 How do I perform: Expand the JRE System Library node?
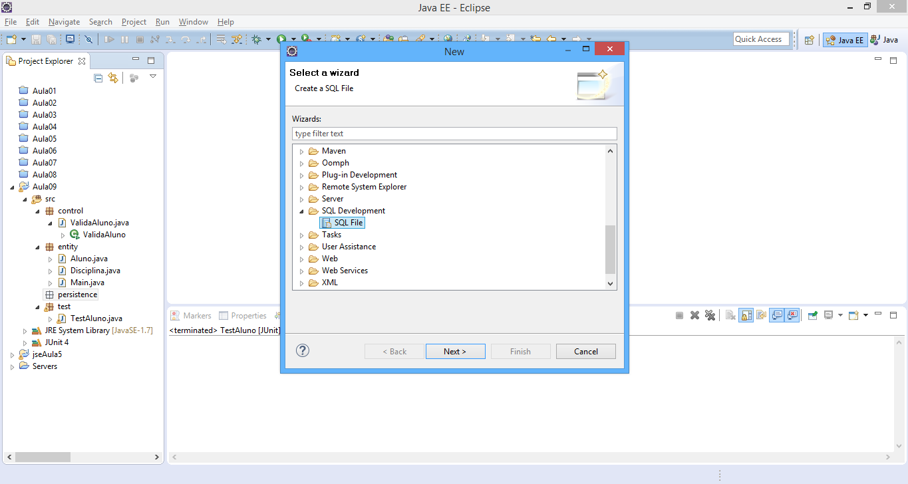pos(25,331)
